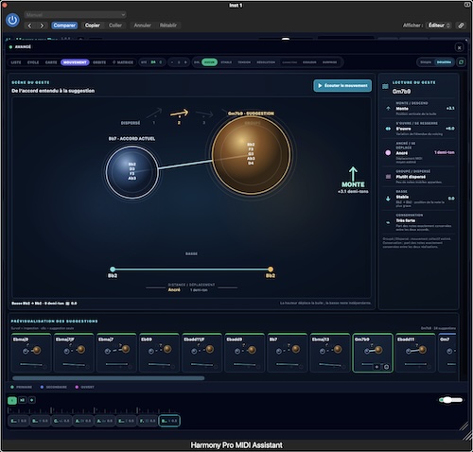
Task: Select the Mouvement tab
Action: [x=75, y=62]
